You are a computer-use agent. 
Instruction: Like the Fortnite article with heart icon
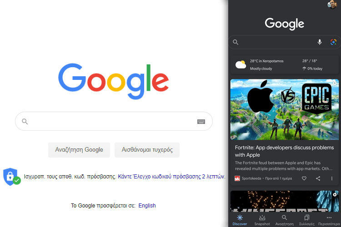(x=304, y=178)
